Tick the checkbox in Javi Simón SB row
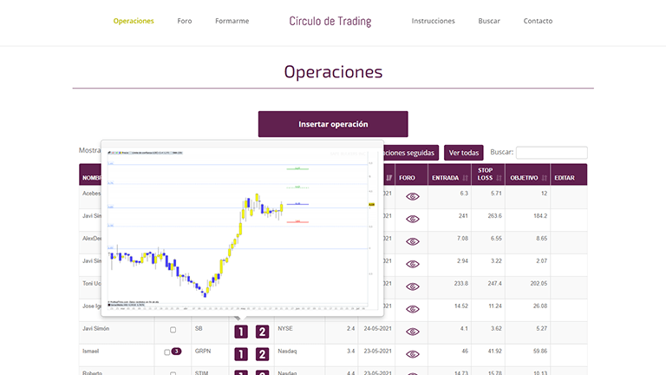 coord(173,330)
